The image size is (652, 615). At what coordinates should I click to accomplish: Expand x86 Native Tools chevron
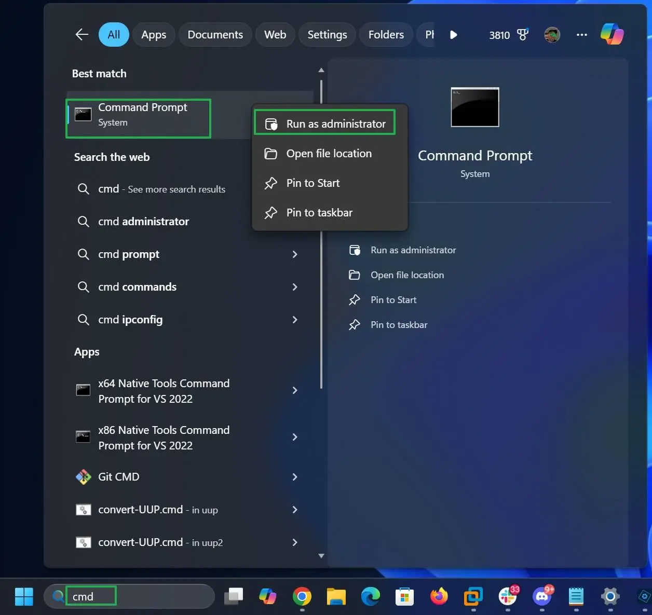click(x=295, y=437)
